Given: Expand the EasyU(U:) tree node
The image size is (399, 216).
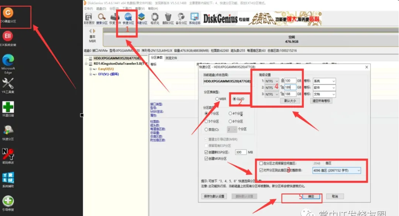Looking at the screenshot, I should coord(91,69).
